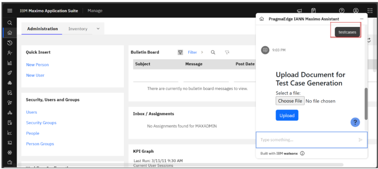
Task: Click the refresh icon behind chat panel
Action: pos(369,41)
